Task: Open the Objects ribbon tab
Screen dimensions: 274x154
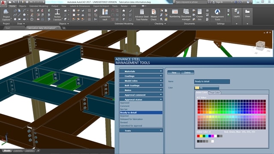Action: click(x=23, y=6)
